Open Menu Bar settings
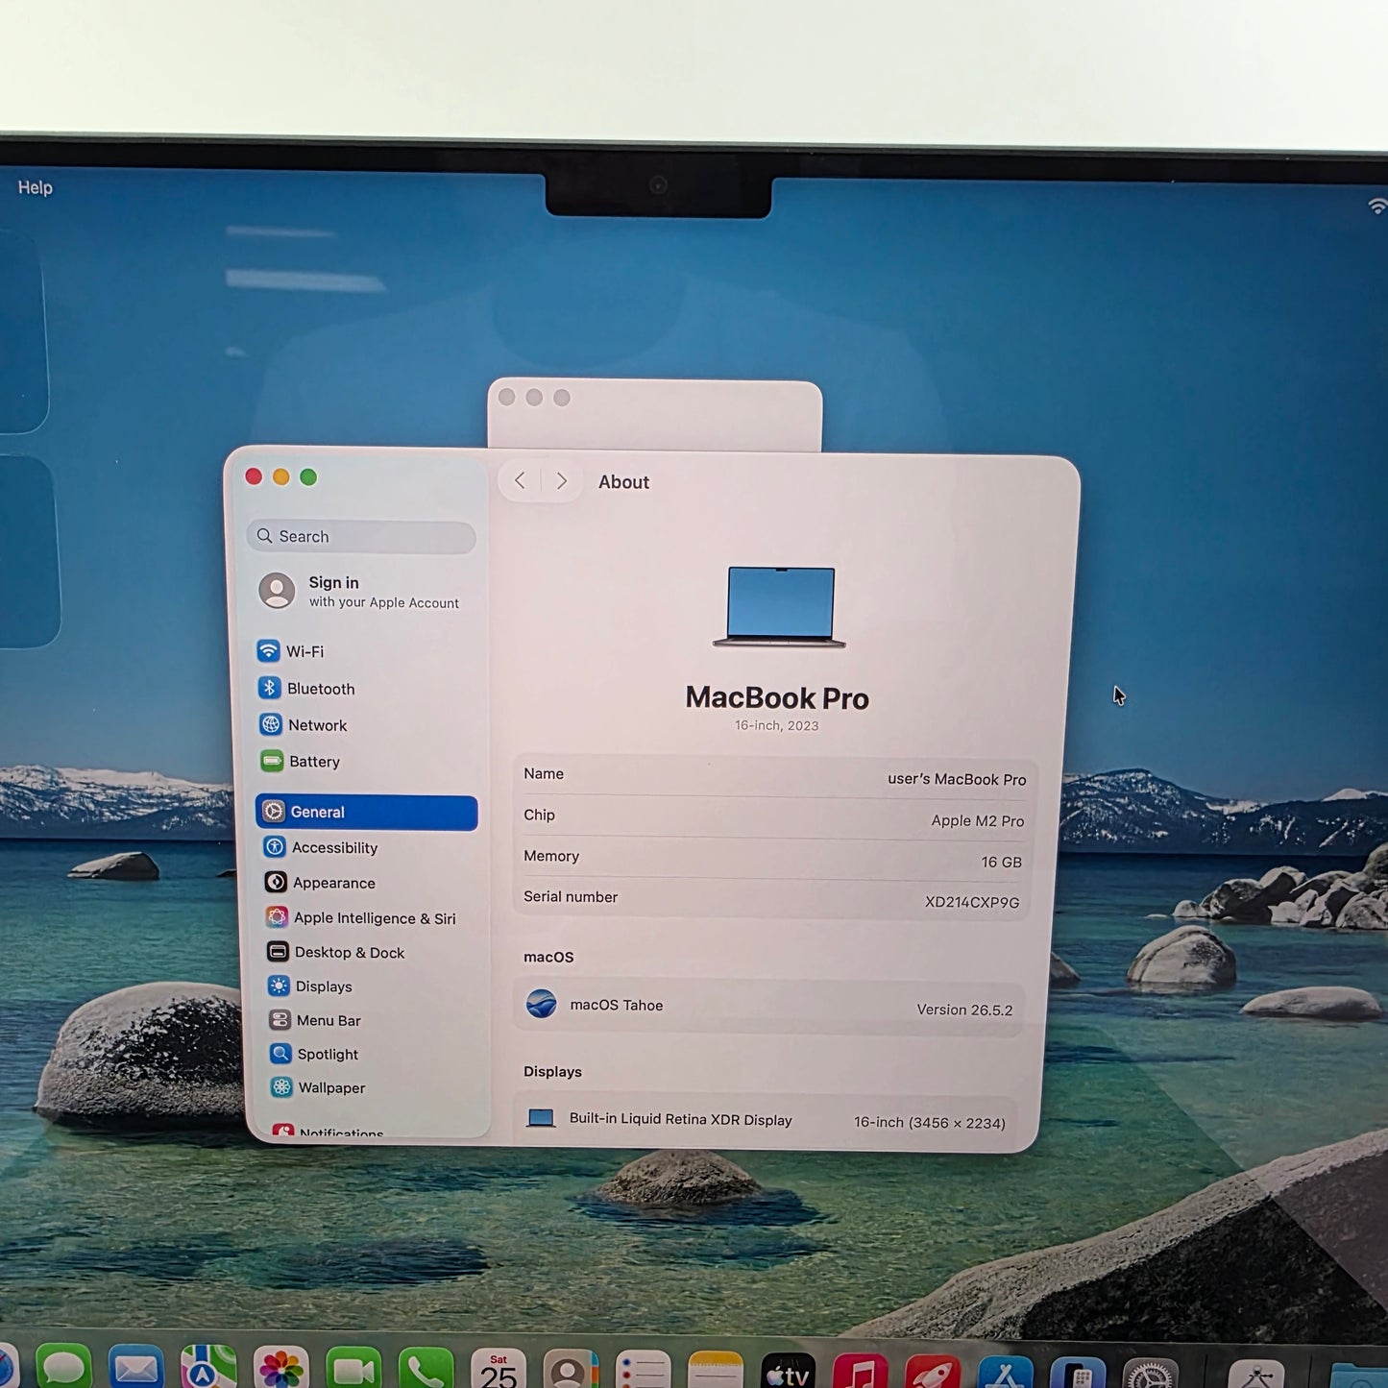Viewport: 1388px width, 1388px height. (316, 1020)
